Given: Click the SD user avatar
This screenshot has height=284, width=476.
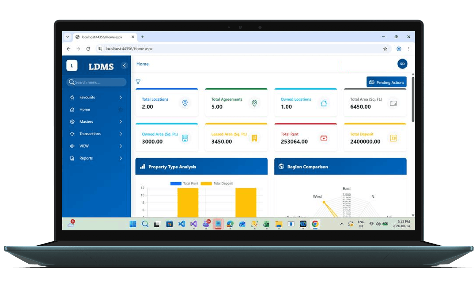Looking at the screenshot, I should point(402,64).
